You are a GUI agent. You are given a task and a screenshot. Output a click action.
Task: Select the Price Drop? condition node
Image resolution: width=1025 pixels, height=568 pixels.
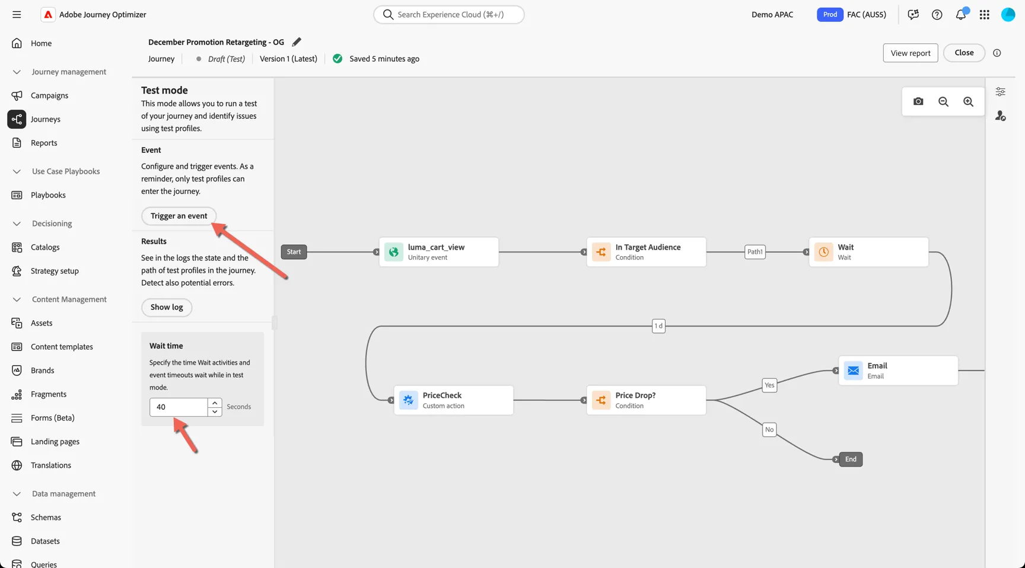tap(647, 400)
